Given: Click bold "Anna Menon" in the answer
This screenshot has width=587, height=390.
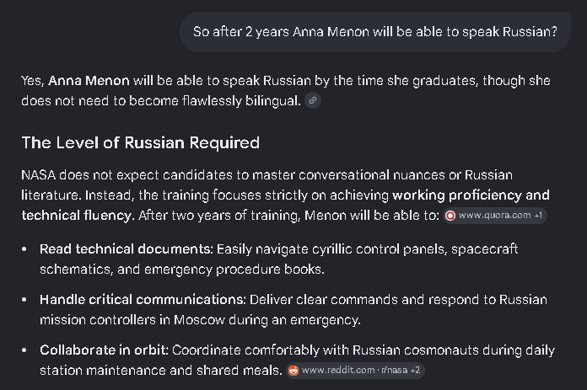Looking at the screenshot, I should [89, 81].
